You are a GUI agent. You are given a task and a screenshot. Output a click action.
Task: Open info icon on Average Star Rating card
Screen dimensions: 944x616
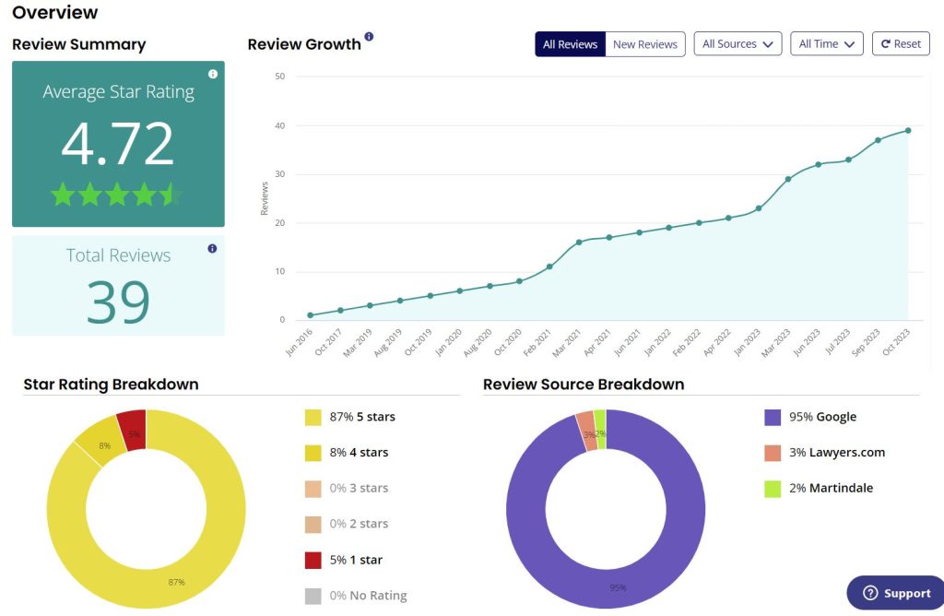click(x=213, y=74)
